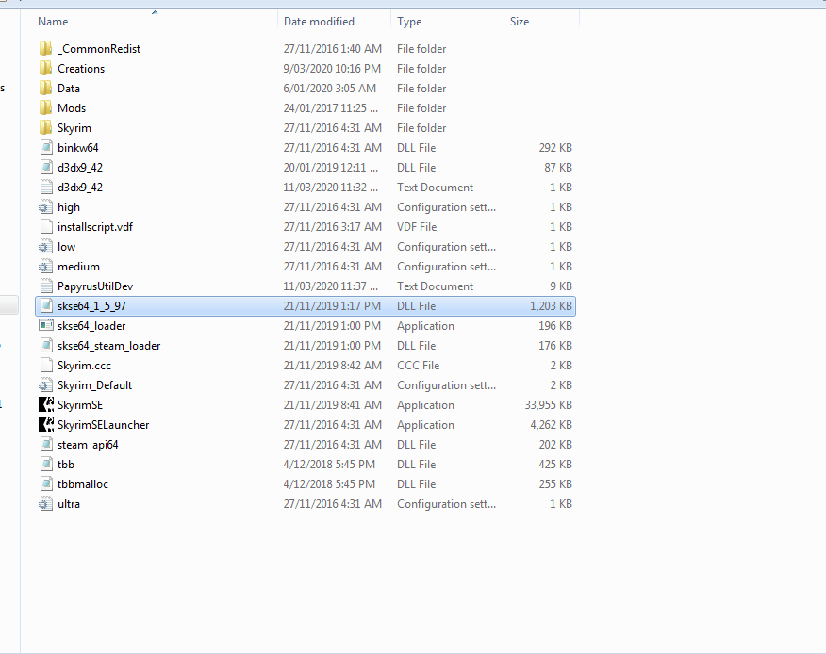Click the Skyrim_Default configuration icon

[x=46, y=384]
